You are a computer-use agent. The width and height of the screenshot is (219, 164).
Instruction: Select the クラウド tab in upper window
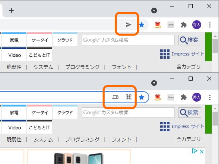pos(65,39)
